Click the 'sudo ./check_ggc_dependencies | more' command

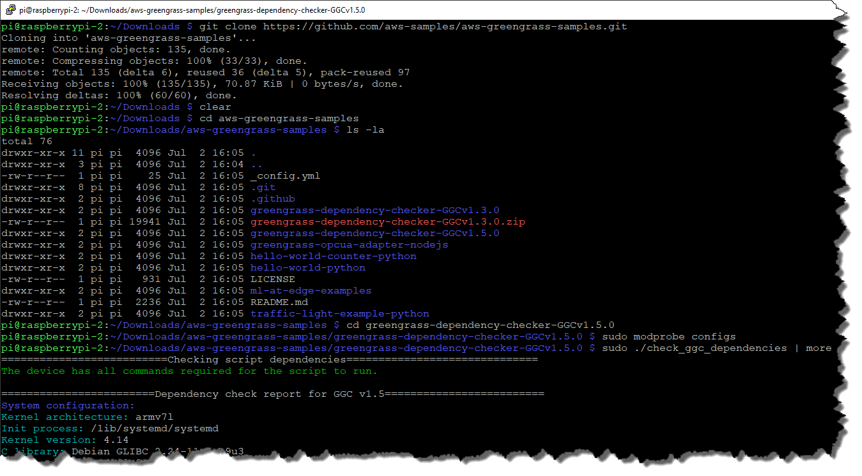pos(717,348)
